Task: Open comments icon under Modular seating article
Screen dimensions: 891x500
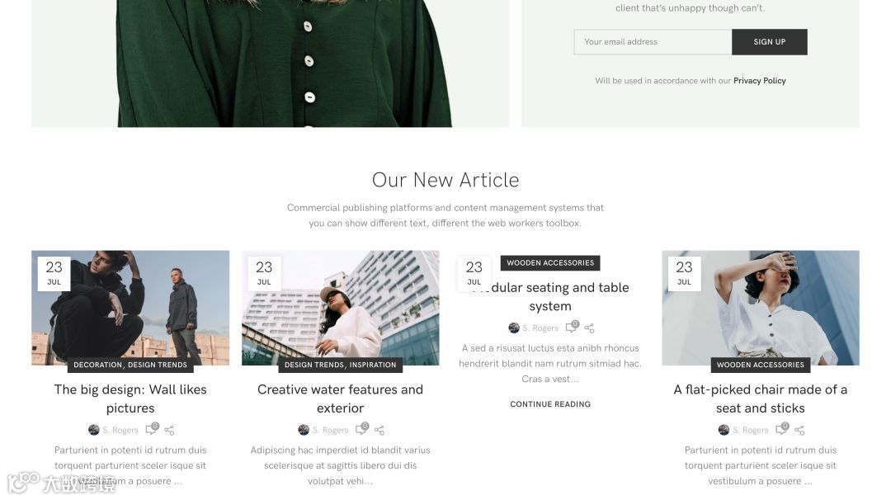Action: 572,327
